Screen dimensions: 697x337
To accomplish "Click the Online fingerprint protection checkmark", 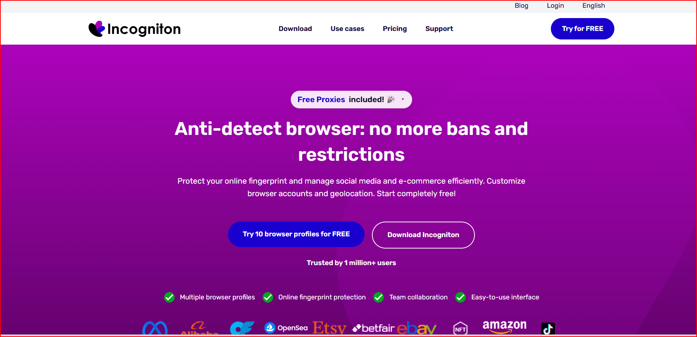I will click(268, 297).
